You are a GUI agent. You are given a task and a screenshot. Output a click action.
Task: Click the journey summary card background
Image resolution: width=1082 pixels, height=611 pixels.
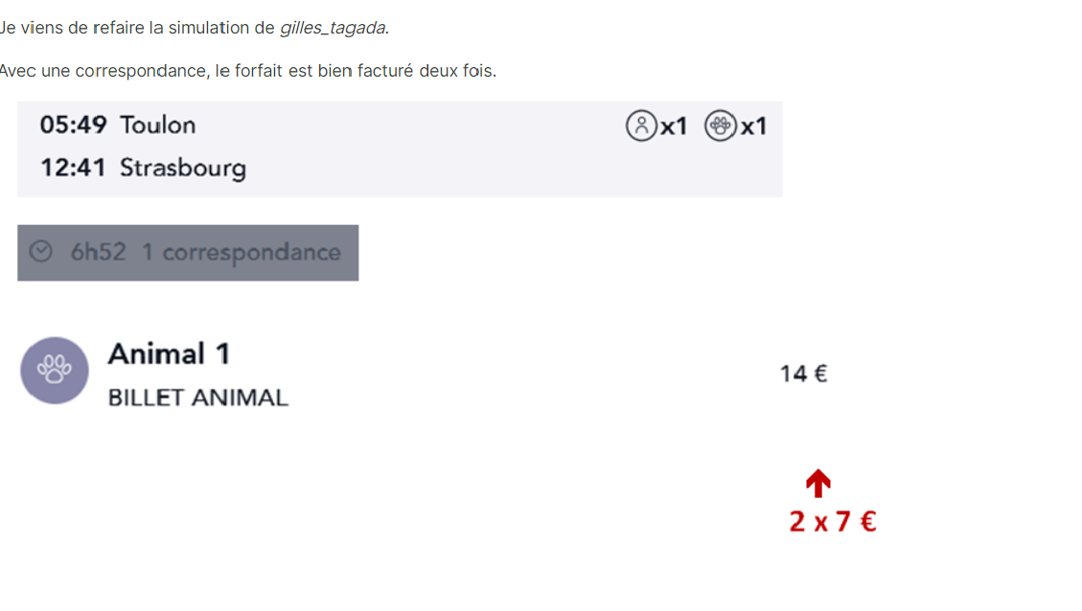[401, 149]
